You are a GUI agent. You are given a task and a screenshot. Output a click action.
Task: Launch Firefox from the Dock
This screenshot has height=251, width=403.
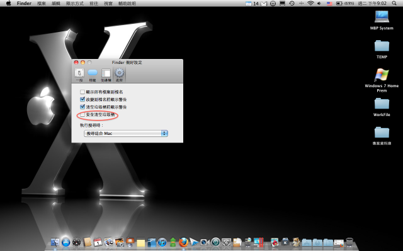[183, 242]
